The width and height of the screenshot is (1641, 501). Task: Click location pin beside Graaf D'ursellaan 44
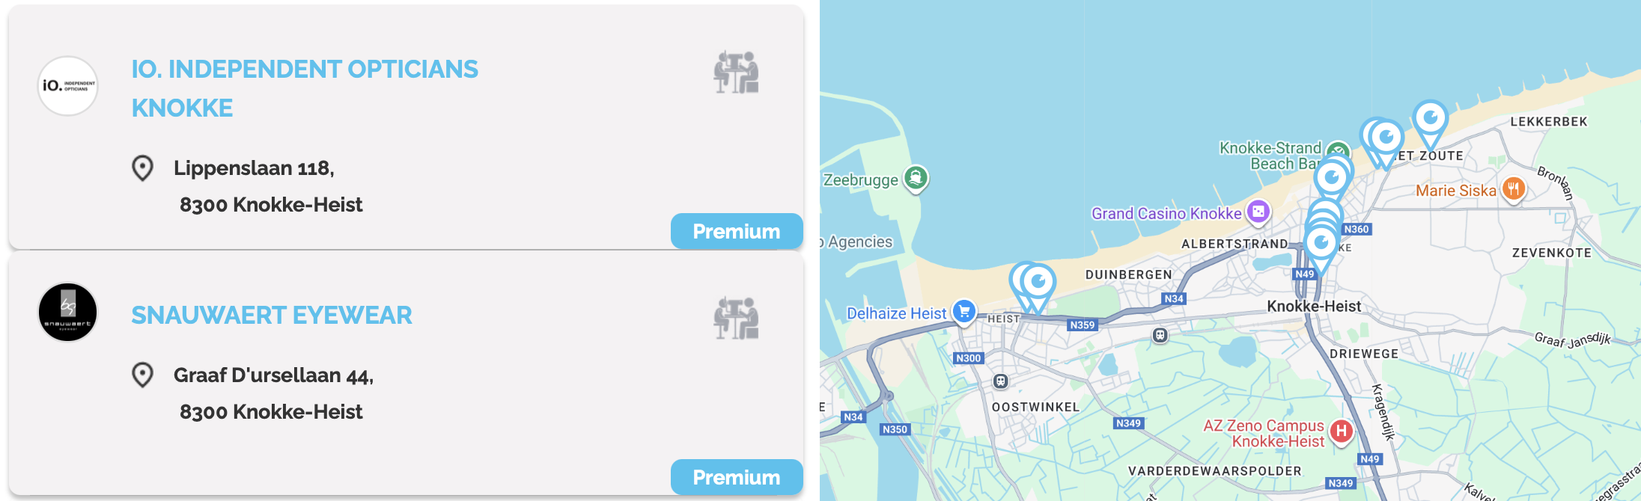pyautogui.click(x=142, y=375)
